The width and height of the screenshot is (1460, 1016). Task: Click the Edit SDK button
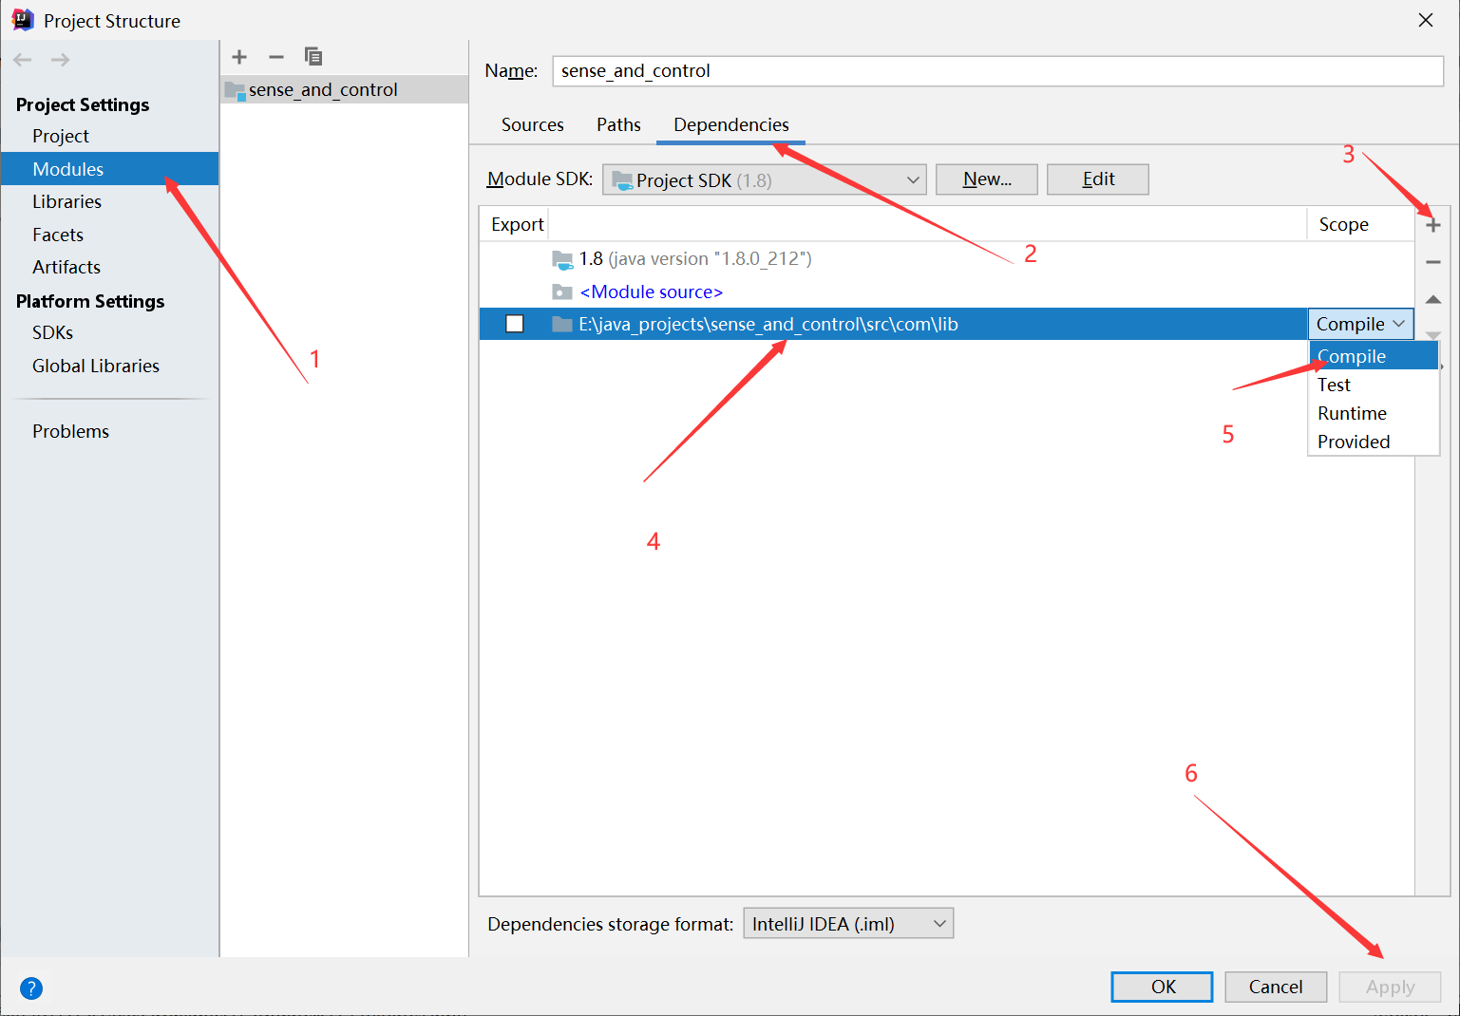click(1098, 179)
